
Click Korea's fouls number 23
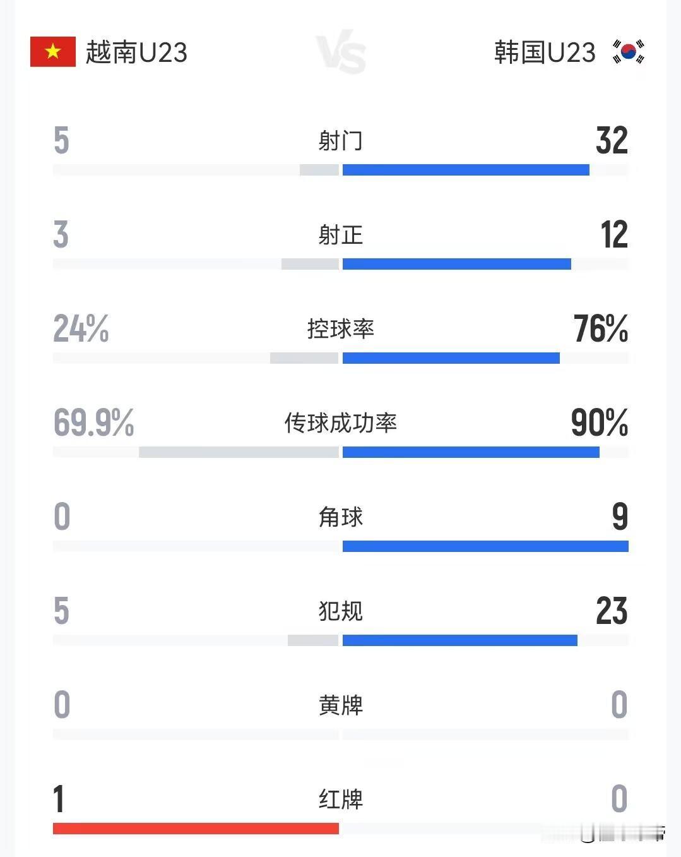(612, 611)
